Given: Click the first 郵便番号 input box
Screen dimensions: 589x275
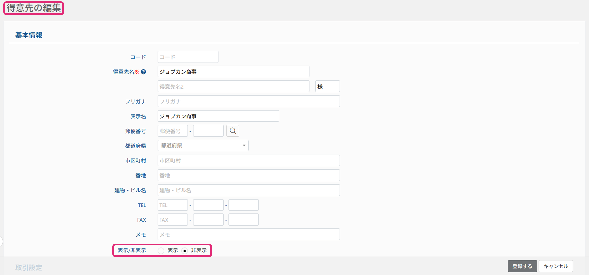Looking at the screenshot, I should pyautogui.click(x=173, y=131).
